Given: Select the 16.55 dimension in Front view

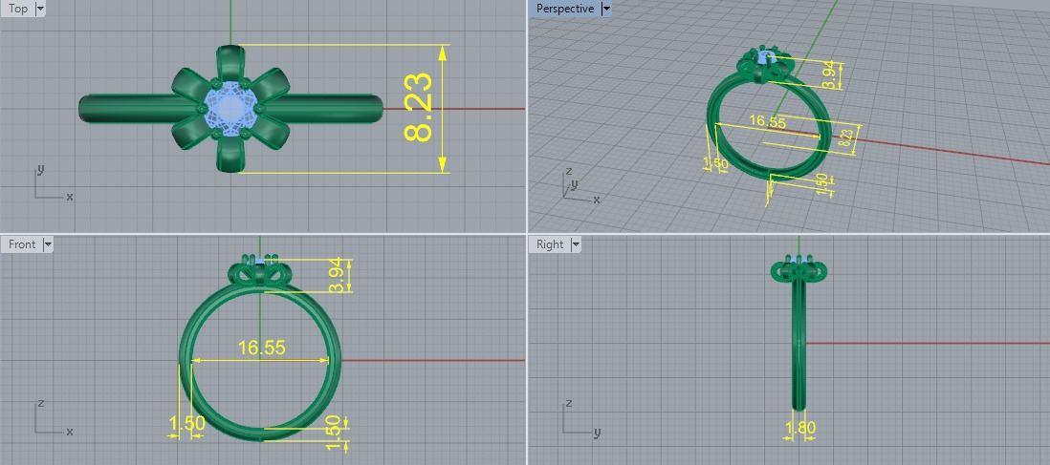Looking at the screenshot, I should coord(262,348).
